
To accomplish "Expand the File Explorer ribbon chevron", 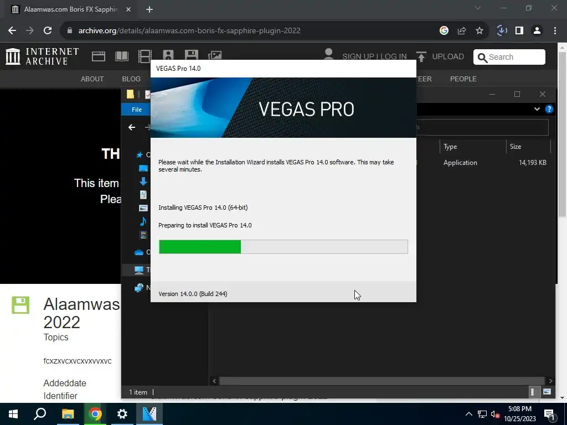I will click(x=537, y=109).
